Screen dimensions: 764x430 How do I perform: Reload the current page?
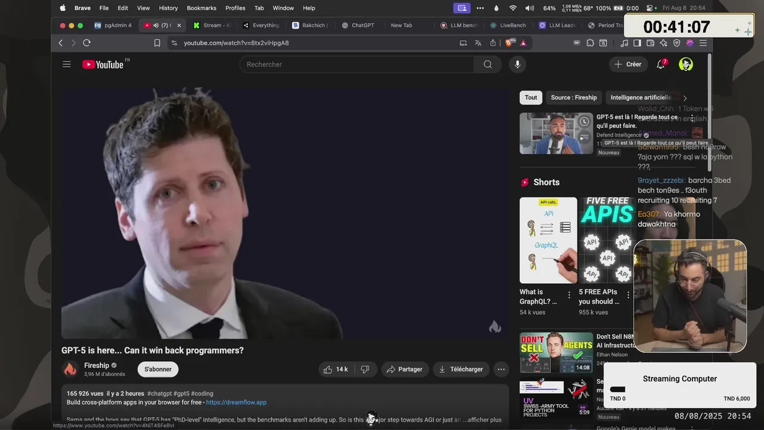click(x=87, y=43)
